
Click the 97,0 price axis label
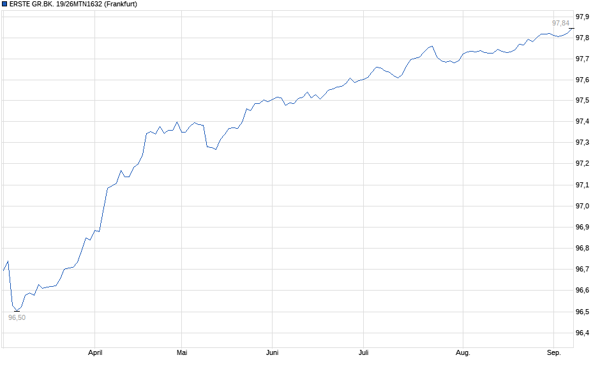click(582, 206)
